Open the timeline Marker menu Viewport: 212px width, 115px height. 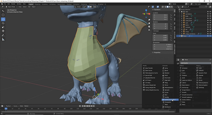(26, 106)
